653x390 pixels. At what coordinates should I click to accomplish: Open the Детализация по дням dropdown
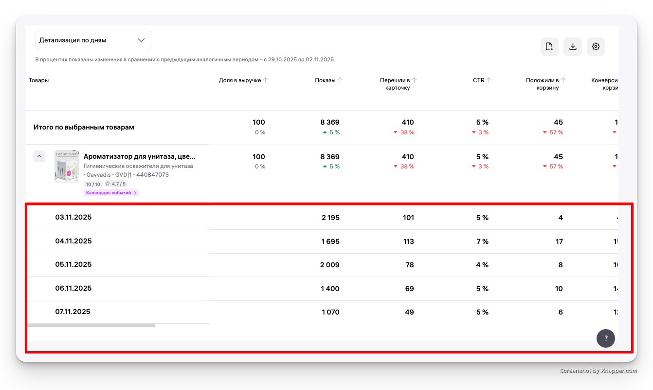[93, 40]
